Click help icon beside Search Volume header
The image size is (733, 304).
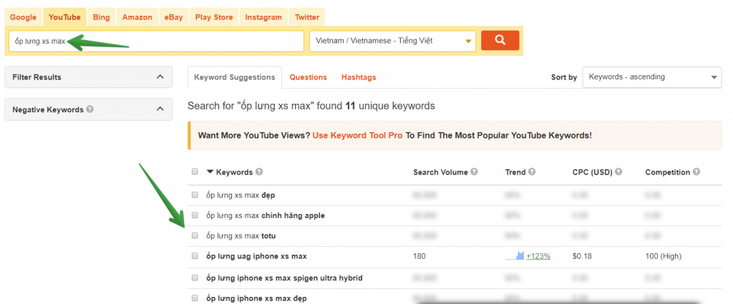pyautogui.click(x=474, y=172)
